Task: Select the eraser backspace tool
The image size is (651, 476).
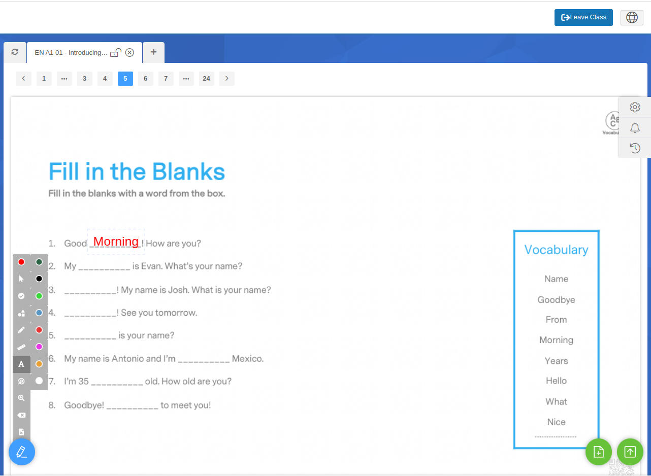Action: [x=21, y=415]
